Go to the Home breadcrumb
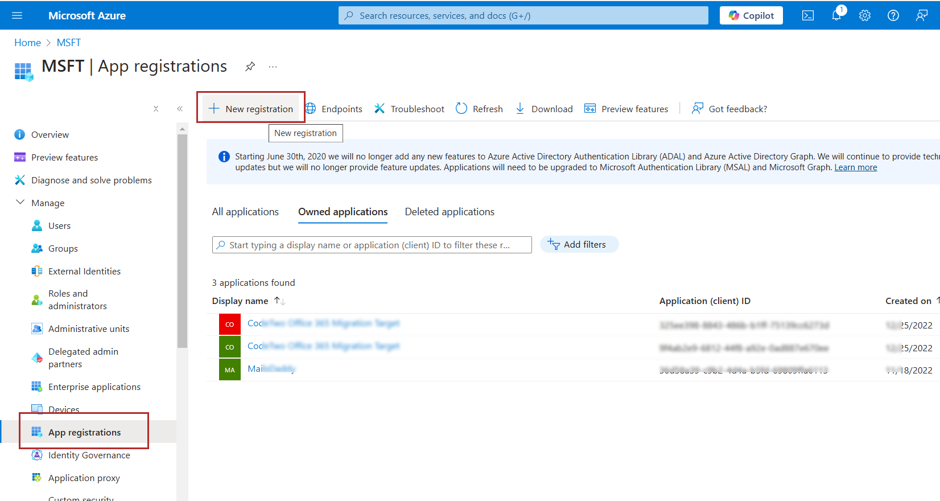The height and width of the screenshot is (501, 940). [27, 43]
